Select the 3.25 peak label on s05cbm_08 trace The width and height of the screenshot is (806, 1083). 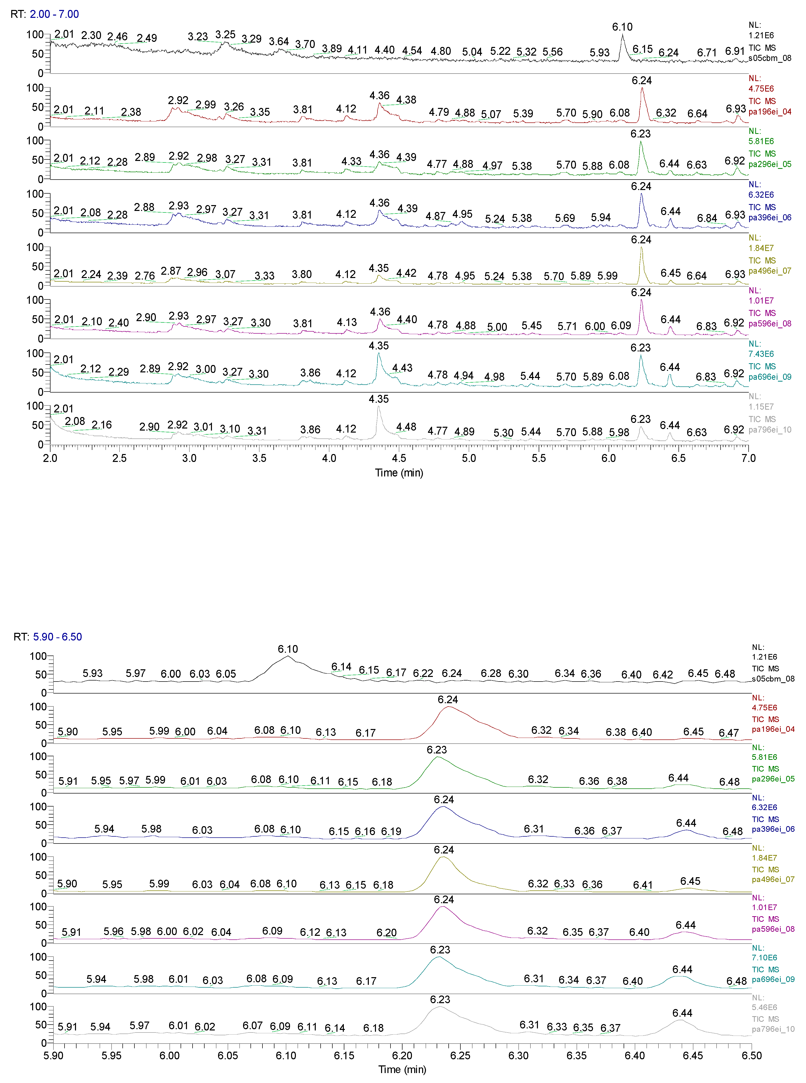pyautogui.click(x=225, y=35)
